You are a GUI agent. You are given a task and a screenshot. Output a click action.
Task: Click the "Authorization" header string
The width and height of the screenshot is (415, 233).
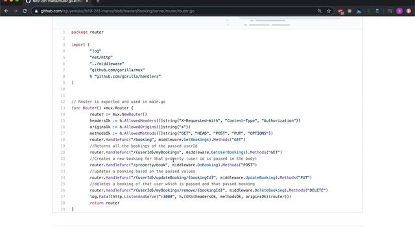pos(279,121)
